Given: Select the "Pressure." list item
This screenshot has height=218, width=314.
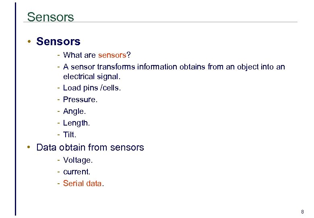Looking at the screenshot, I should click(x=80, y=99).
